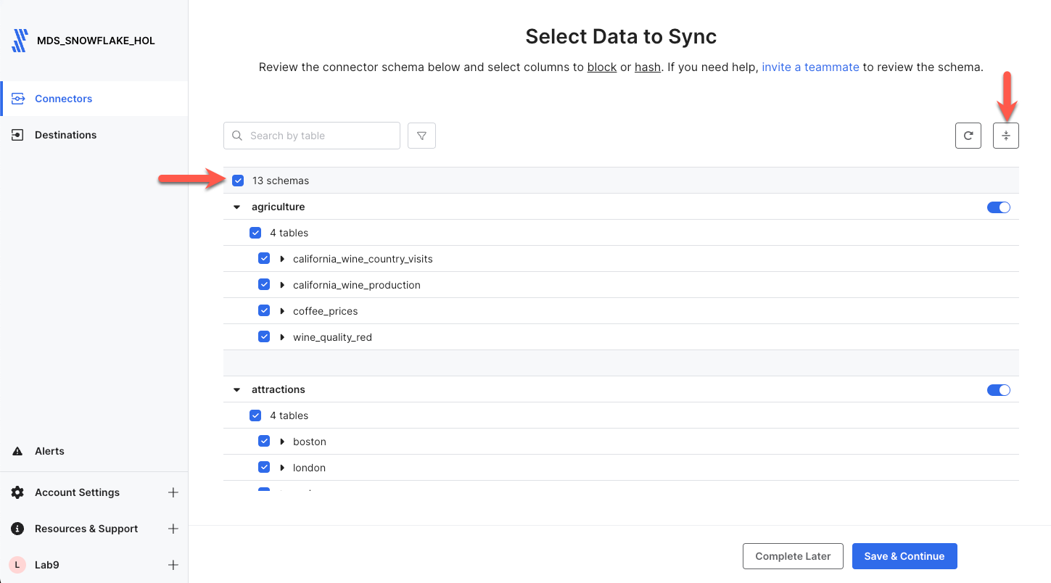Click the Resources & Support info icon

coord(18,529)
